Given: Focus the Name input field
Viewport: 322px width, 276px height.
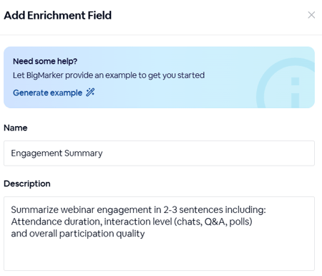Looking at the screenshot, I should pos(159,153).
